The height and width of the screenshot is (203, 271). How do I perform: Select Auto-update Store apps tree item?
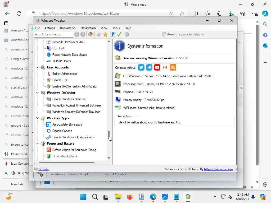coord(67,124)
